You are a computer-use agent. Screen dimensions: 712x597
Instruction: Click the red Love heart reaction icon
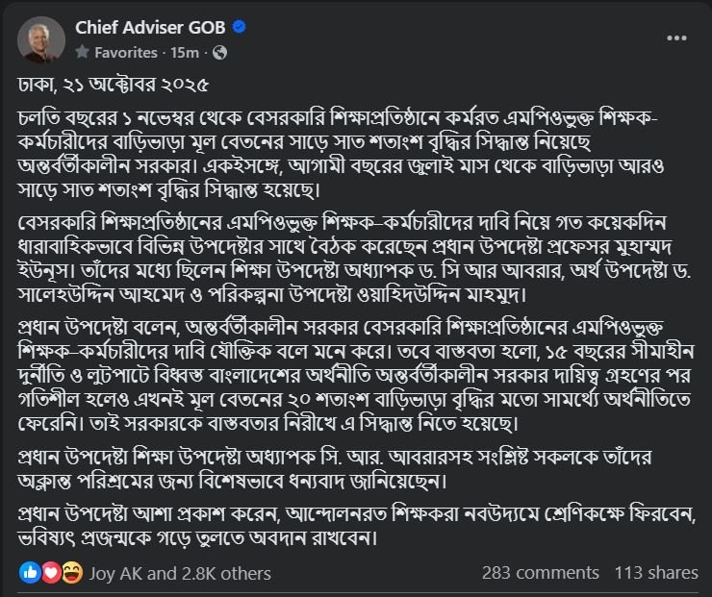click(50, 573)
